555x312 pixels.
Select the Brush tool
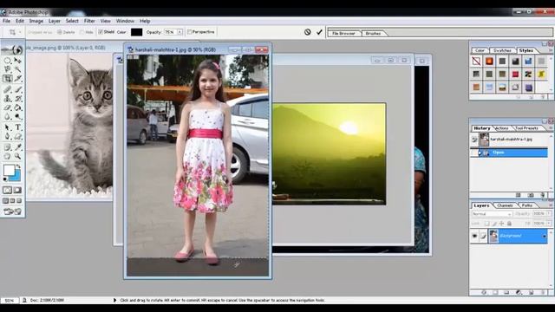click(17, 89)
